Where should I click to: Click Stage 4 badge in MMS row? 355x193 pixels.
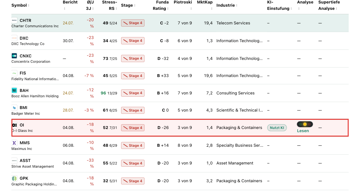point(133,145)
